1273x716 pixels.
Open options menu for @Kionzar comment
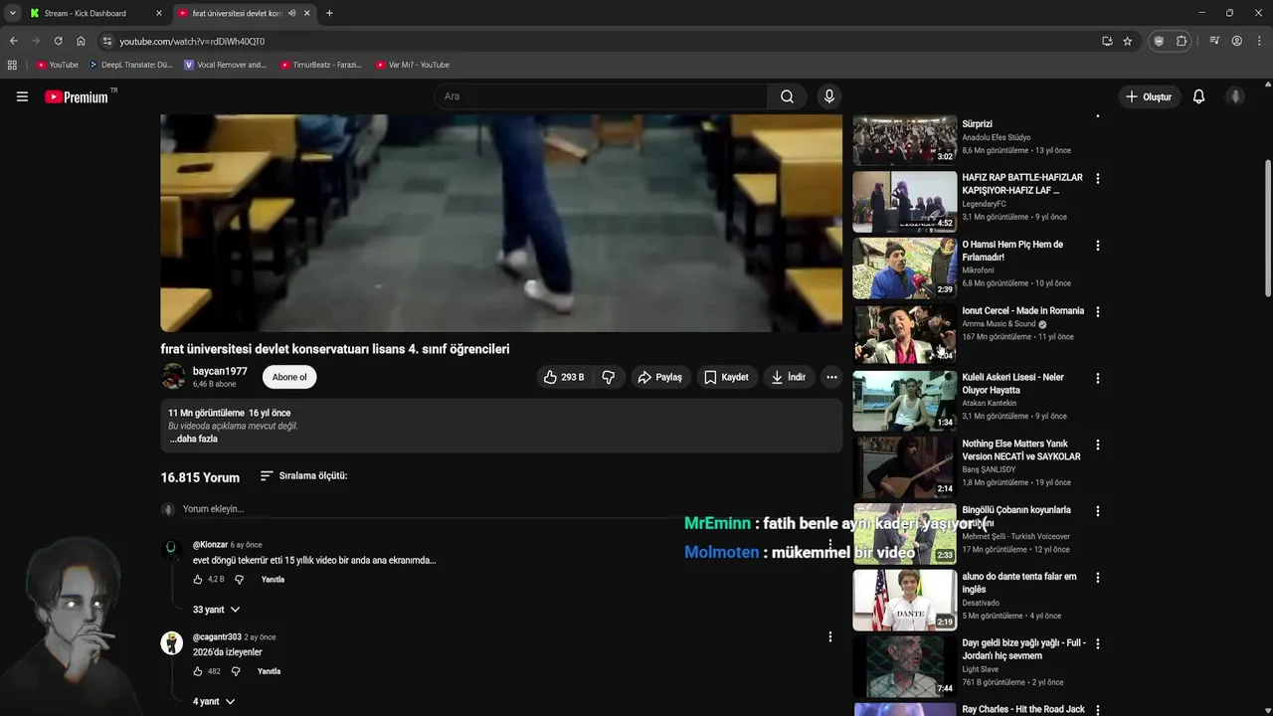[830, 545]
